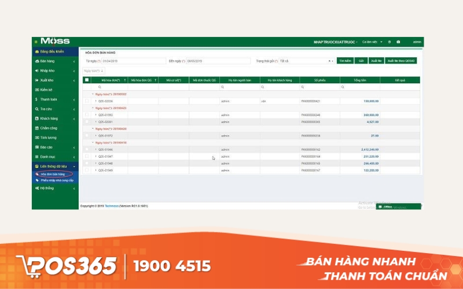Check the box for invoice Q05-01949

pos(87,170)
